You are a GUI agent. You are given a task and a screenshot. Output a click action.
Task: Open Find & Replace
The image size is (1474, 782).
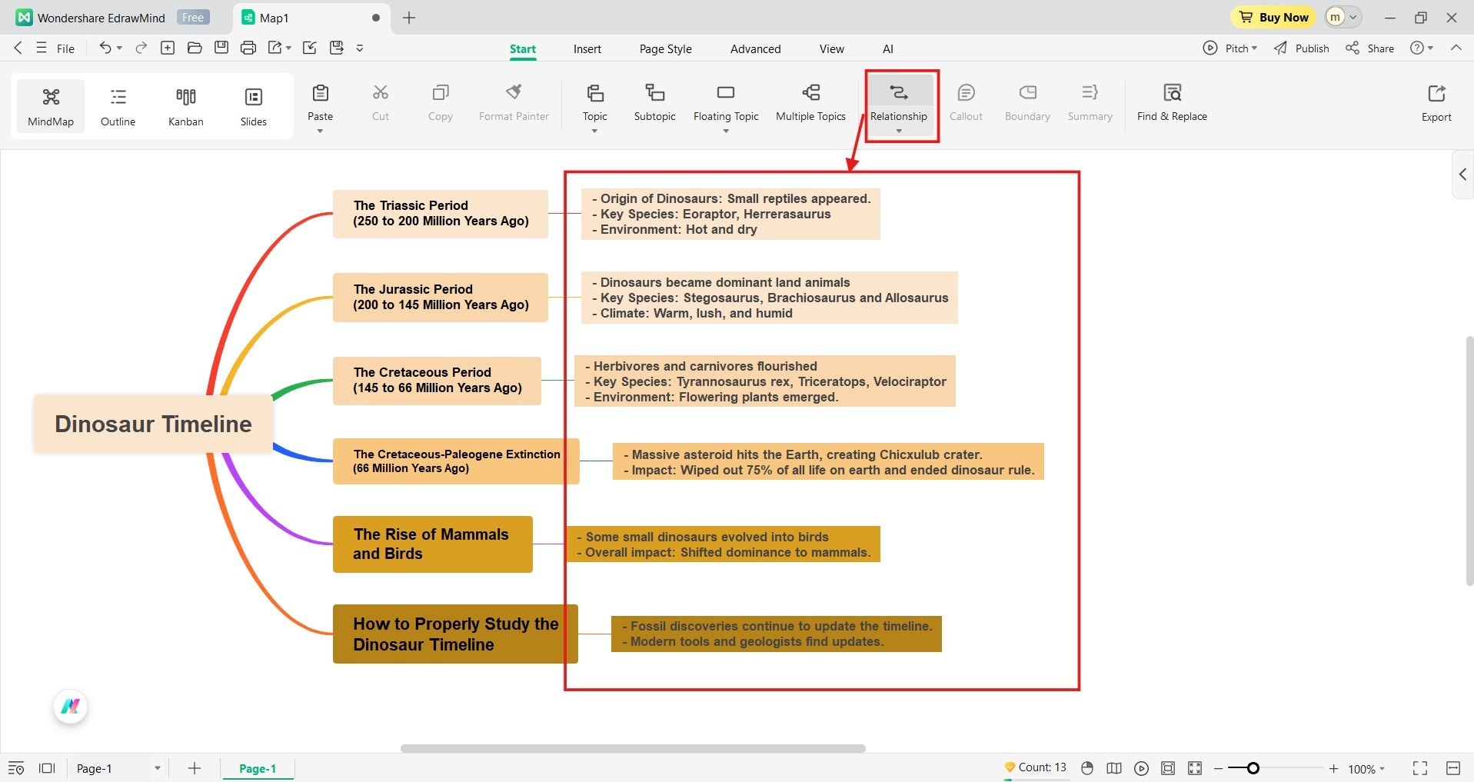[1171, 103]
